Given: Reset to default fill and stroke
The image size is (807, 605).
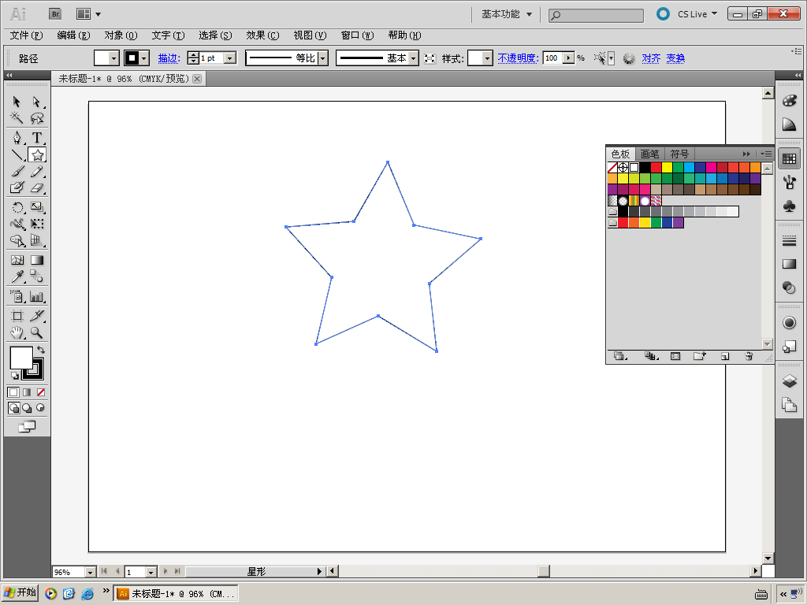Looking at the screenshot, I should [15, 376].
